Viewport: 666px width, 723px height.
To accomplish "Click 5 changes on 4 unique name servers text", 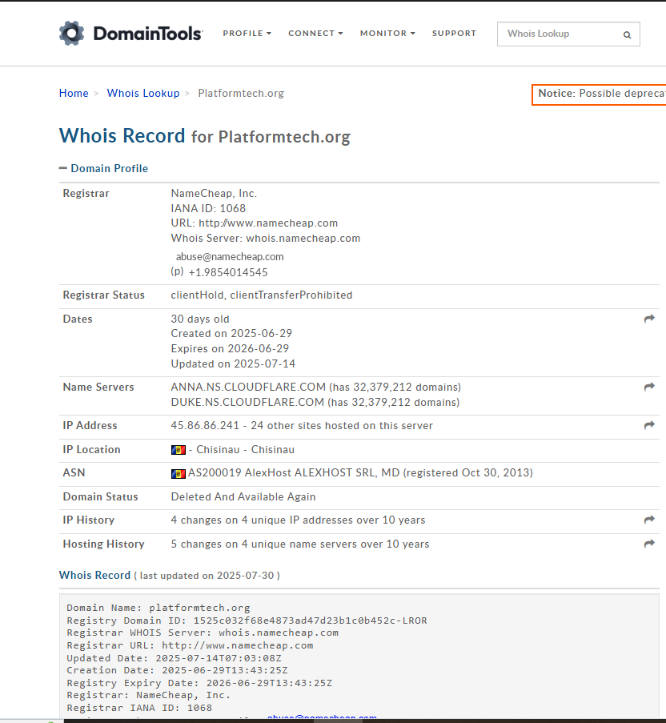I will pyautogui.click(x=300, y=544).
